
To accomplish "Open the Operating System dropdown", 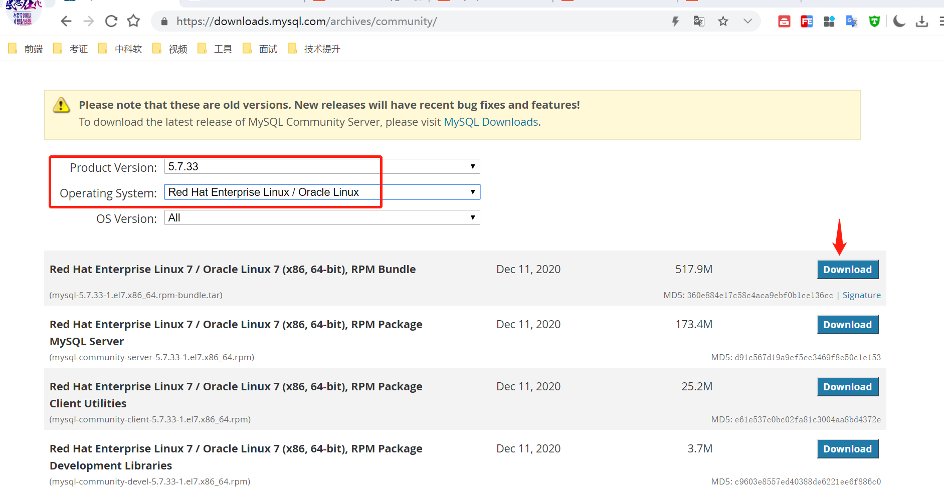I will [x=322, y=192].
